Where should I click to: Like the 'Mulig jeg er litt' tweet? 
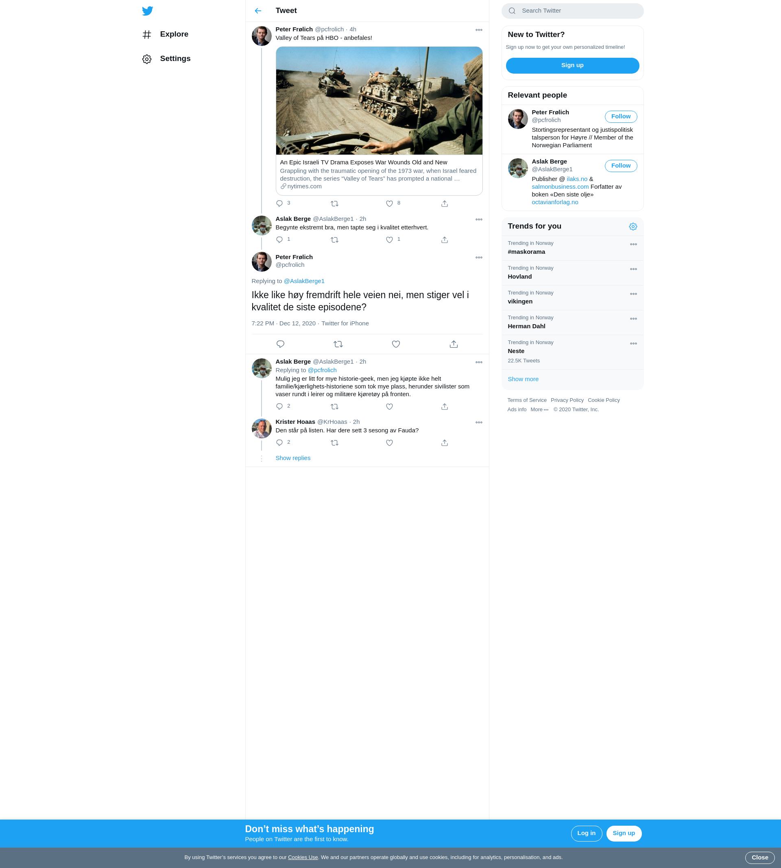coord(389,407)
